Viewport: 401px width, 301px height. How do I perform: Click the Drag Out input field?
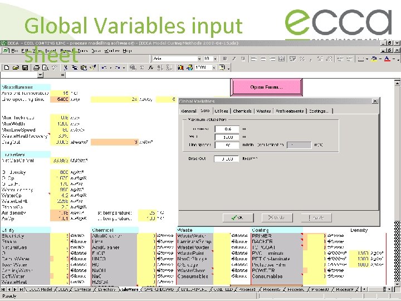click(226, 159)
